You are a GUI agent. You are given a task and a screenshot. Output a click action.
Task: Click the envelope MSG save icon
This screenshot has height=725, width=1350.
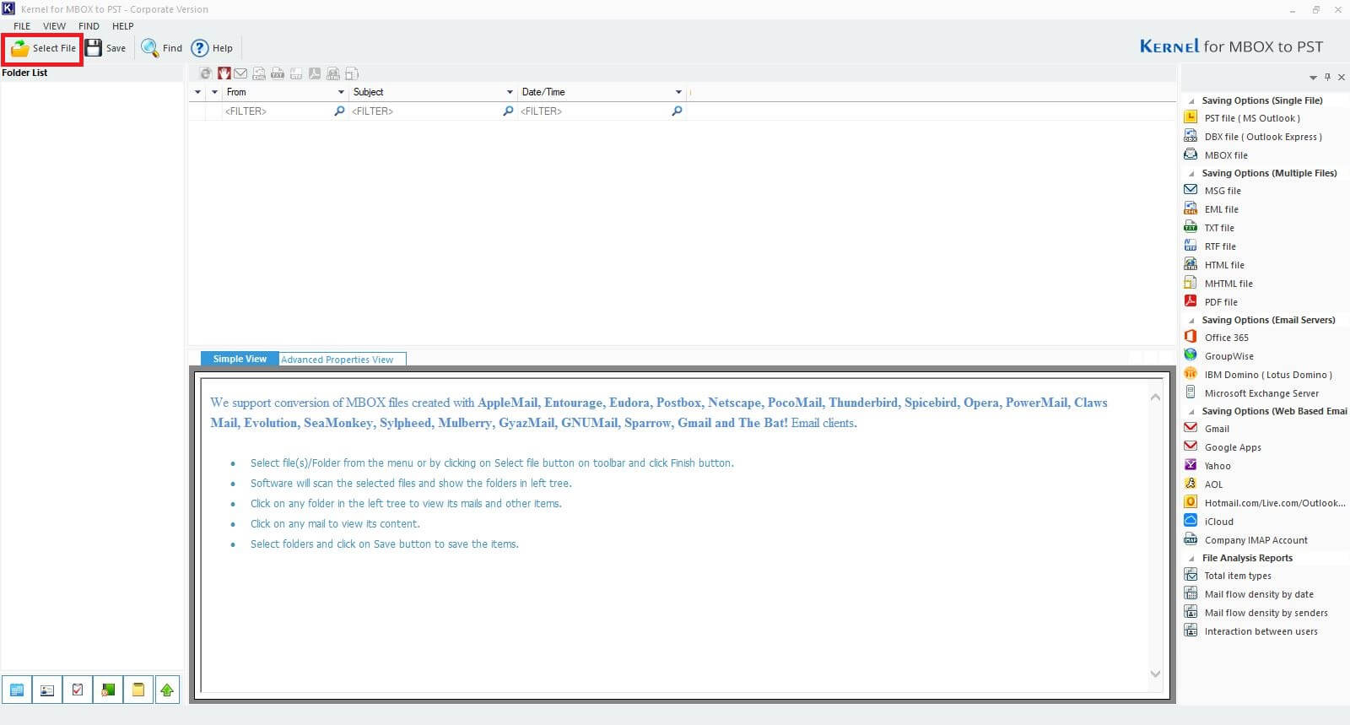240,74
